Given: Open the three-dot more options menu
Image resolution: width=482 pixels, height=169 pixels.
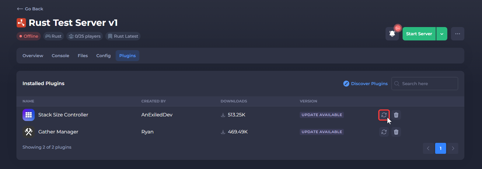Looking at the screenshot, I should pyautogui.click(x=457, y=34).
